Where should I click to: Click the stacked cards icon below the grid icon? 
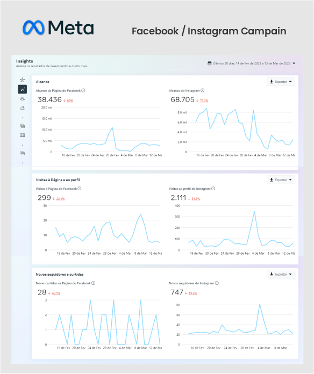[23, 153]
